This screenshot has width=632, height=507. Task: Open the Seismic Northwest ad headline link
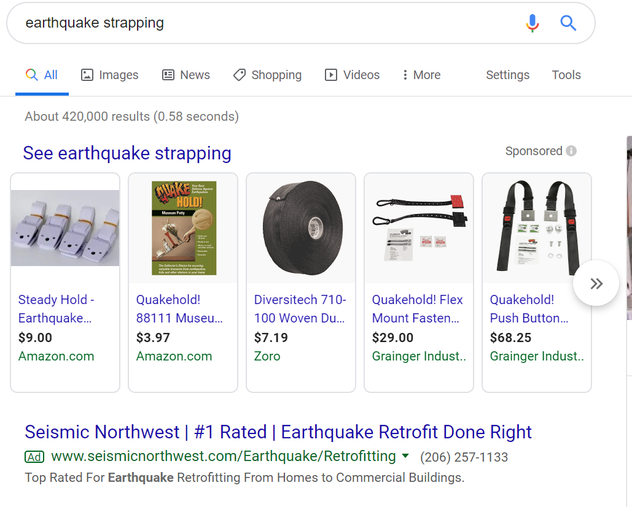coord(278,432)
